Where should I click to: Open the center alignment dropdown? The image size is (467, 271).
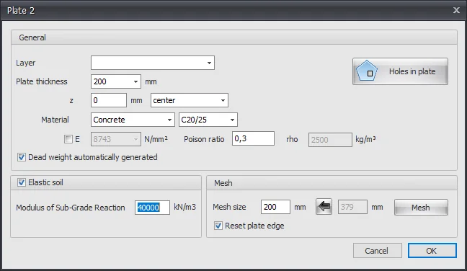[x=190, y=100]
